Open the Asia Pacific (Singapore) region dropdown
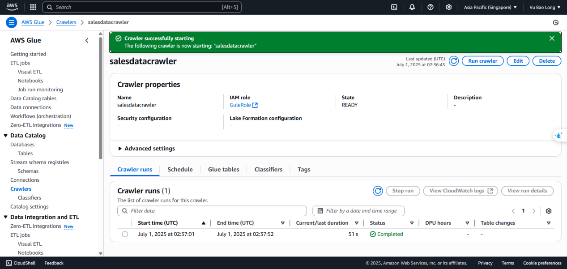567x269 pixels. [490, 7]
